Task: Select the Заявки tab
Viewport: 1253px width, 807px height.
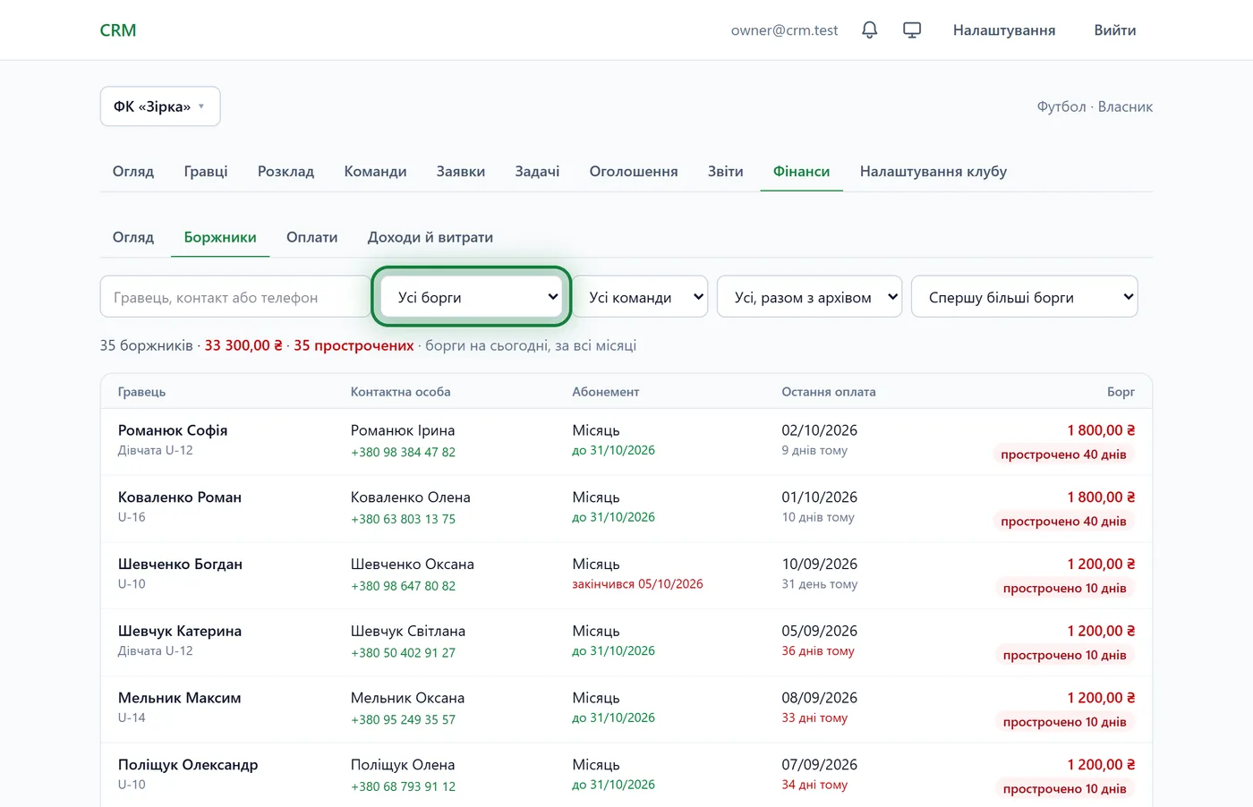Action: tap(461, 171)
